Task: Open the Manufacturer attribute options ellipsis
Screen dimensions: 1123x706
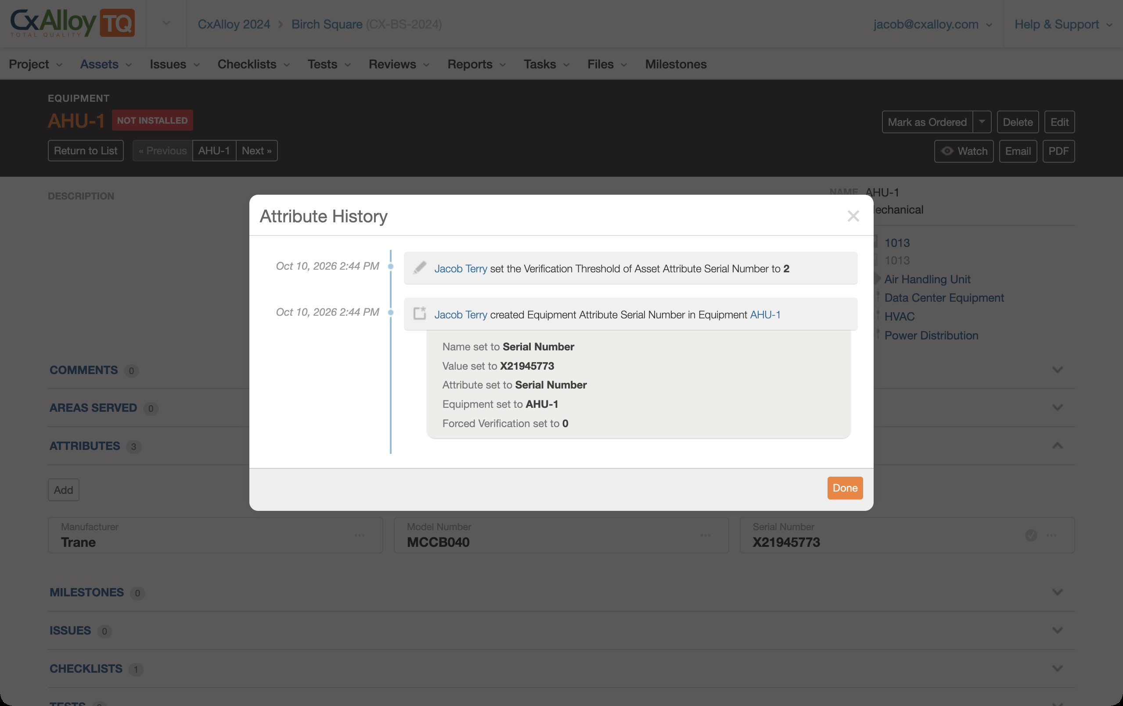Action: point(359,535)
